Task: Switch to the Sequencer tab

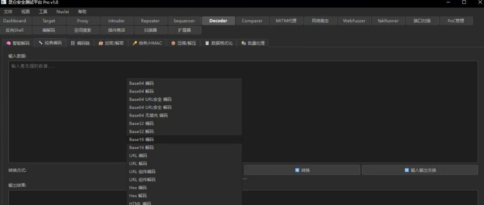Action: pos(185,21)
